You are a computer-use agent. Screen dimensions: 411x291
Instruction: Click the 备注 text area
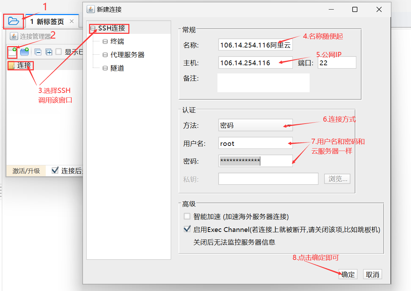point(264,83)
